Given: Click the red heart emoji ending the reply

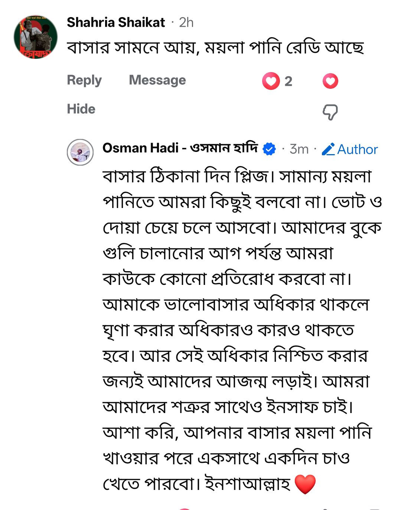Looking at the screenshot, I should 305,484.
